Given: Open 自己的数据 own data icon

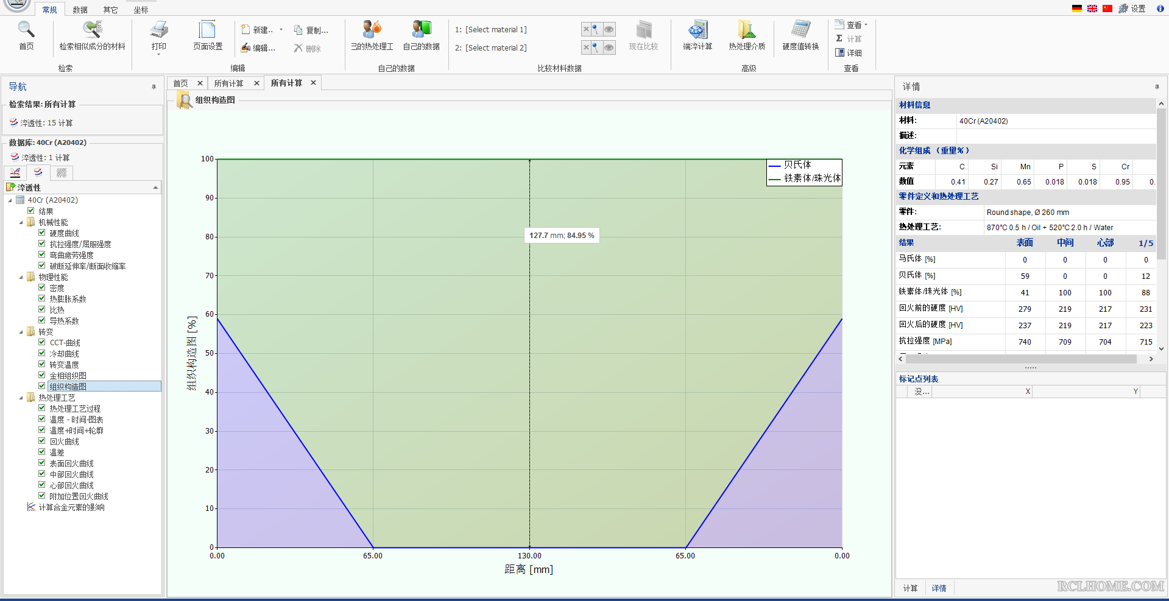Looking at the screenshot, I should 422,30.
